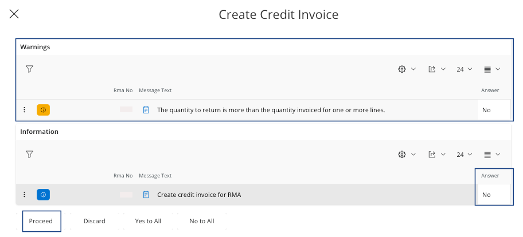Screen dimensions: 523x237
Task: Click the Proceed button
Action: point(41,221)
